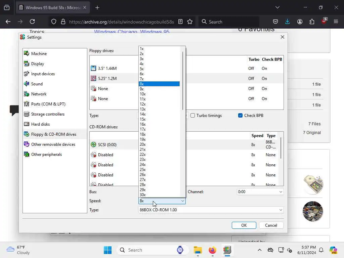
Task: Click the taskbar Search box
Action: [x=153, y=250]
